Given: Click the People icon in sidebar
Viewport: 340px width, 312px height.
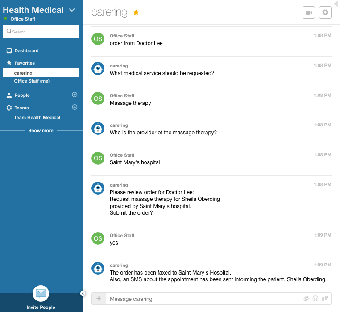Looking at the screenshot, I should click(9, 95).
